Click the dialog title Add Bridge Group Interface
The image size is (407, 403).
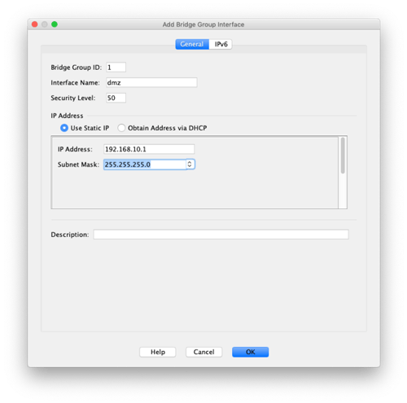pyautogui.click(x=203, y=24)
